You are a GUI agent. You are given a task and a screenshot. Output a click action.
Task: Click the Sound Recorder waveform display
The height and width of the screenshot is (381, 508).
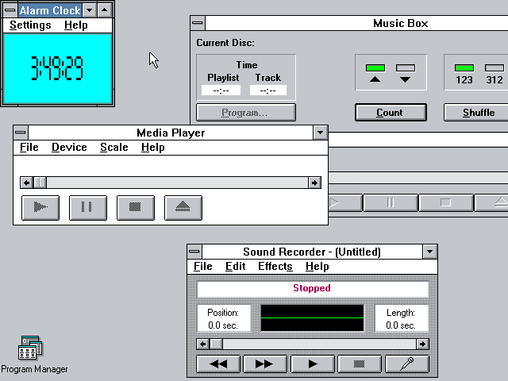coord(312,317)
